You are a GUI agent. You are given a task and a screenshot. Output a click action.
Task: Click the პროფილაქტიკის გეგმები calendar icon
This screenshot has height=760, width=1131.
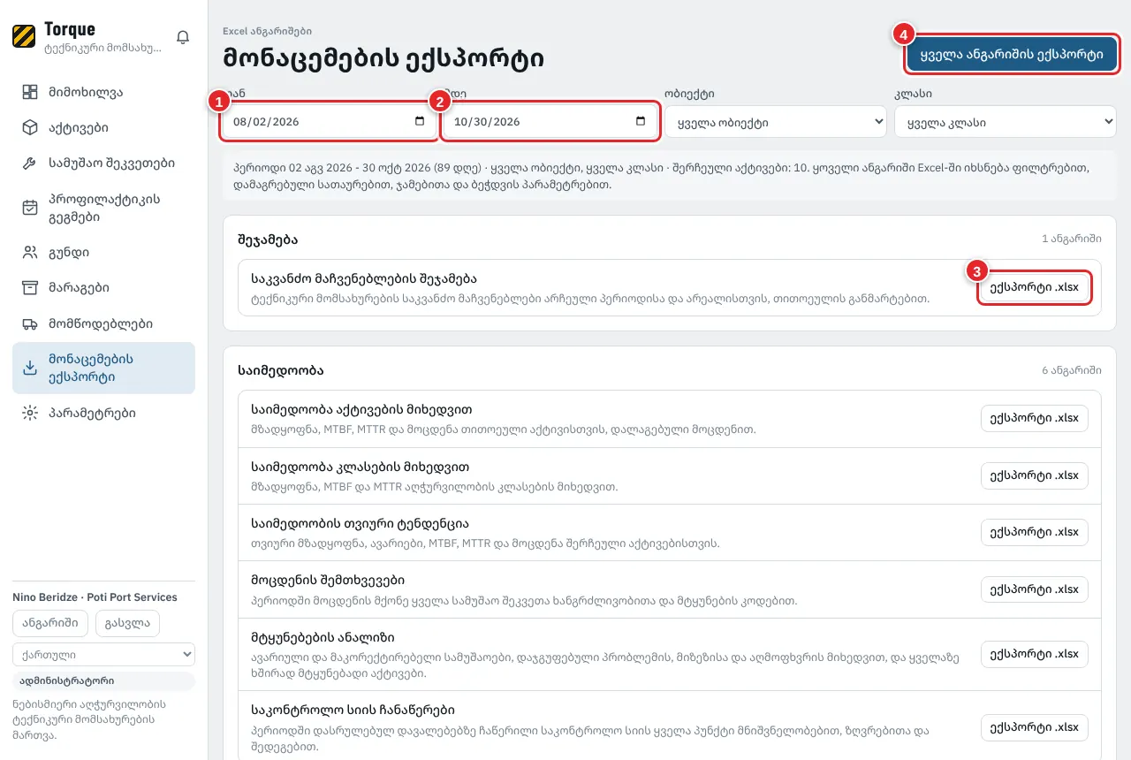[30, 208]
